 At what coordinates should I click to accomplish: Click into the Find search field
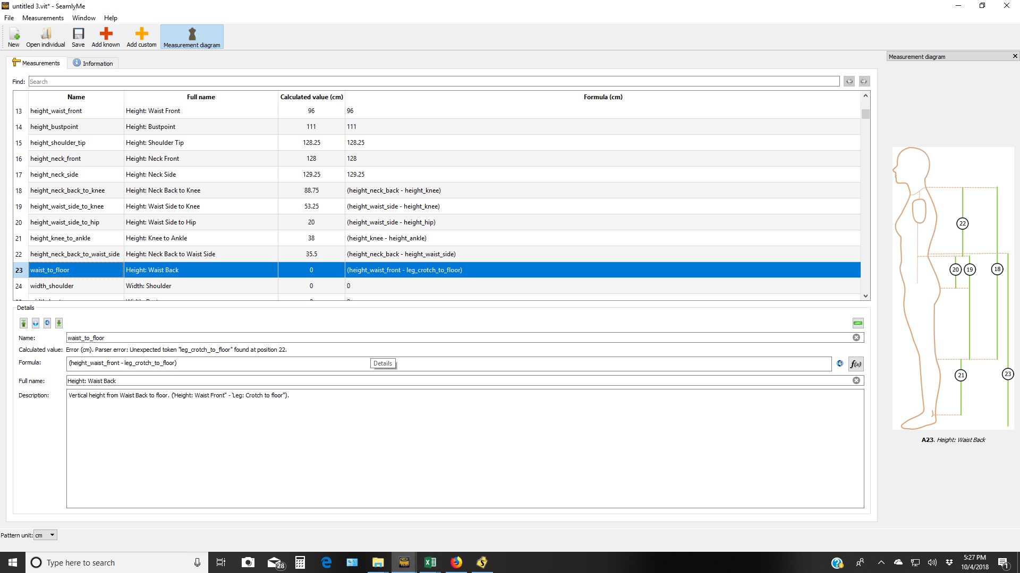coord(434,81)
